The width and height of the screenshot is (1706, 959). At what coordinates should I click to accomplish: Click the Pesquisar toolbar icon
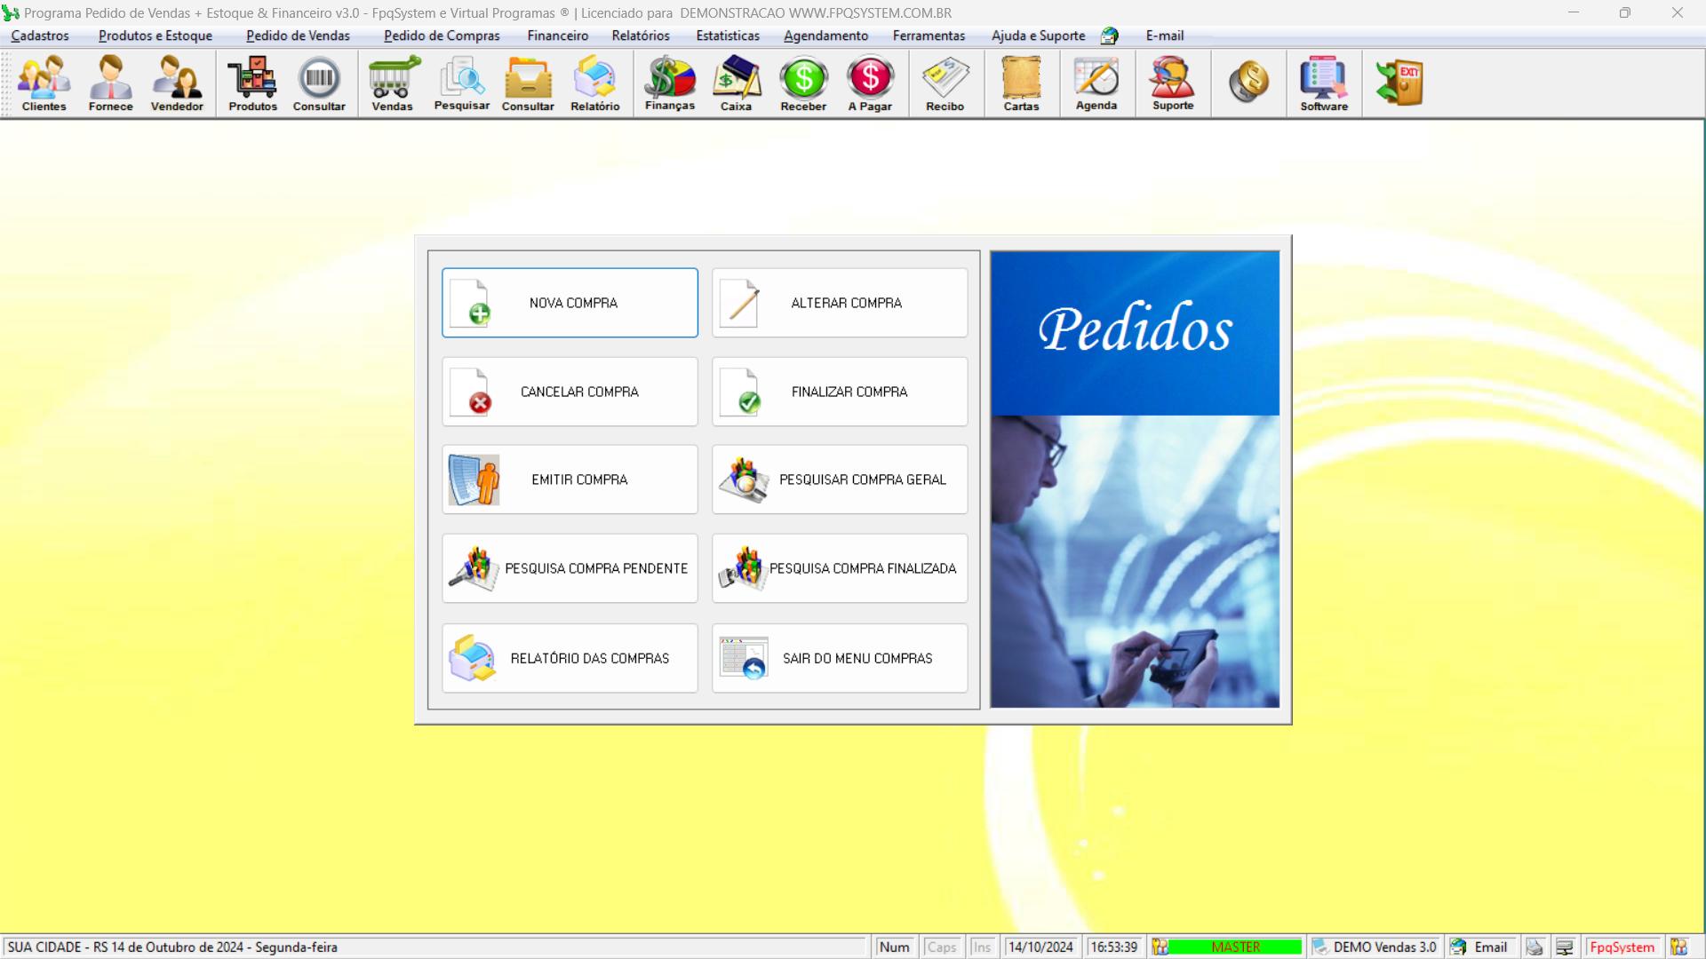(461, 83)
